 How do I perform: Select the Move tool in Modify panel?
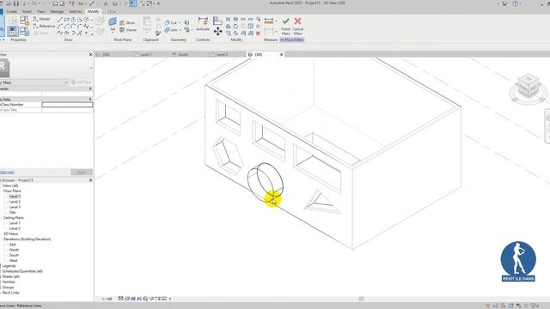(x=217, y=32)
